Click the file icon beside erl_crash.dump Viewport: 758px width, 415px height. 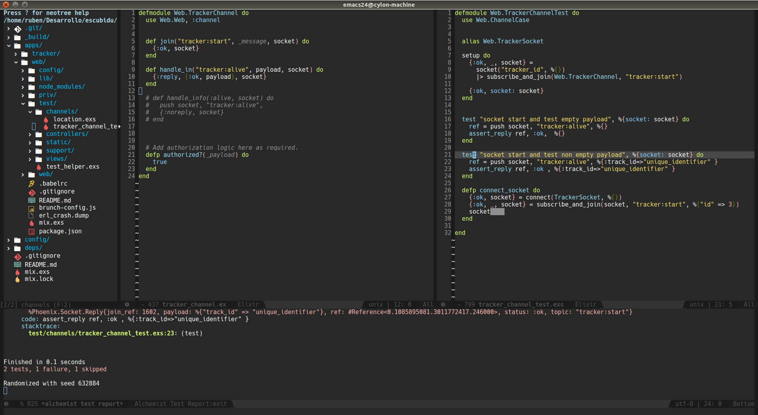[31, 216]
